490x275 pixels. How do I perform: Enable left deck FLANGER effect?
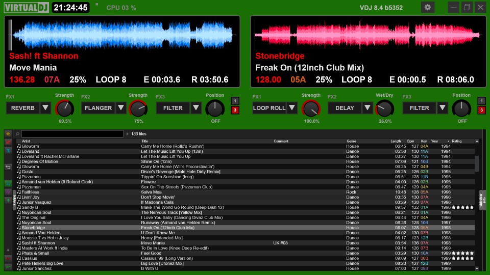click(98, 108)
